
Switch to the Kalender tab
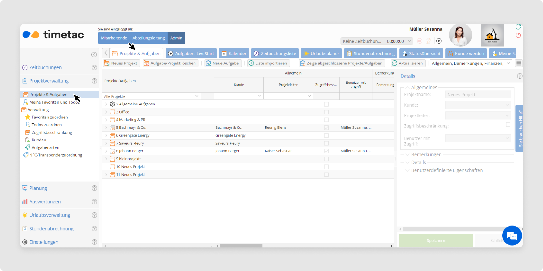pyautogui.click(x=234, y=53)
